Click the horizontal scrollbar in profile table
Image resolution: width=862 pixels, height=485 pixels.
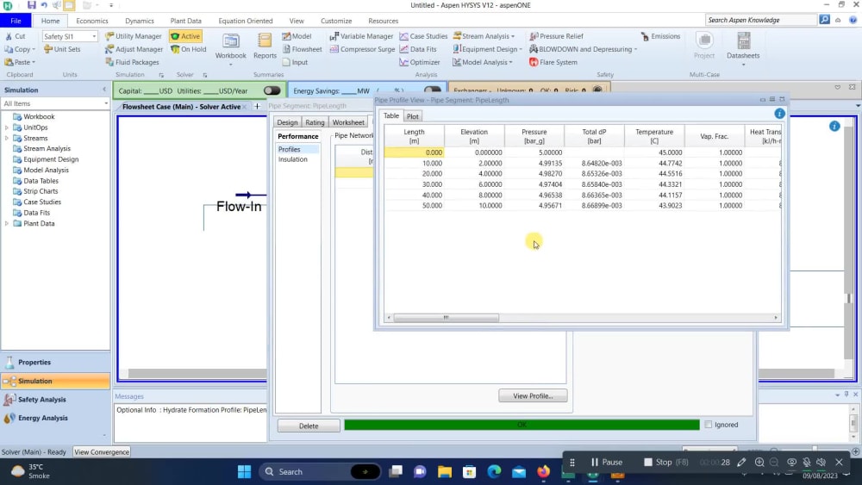tap(446, 318)
